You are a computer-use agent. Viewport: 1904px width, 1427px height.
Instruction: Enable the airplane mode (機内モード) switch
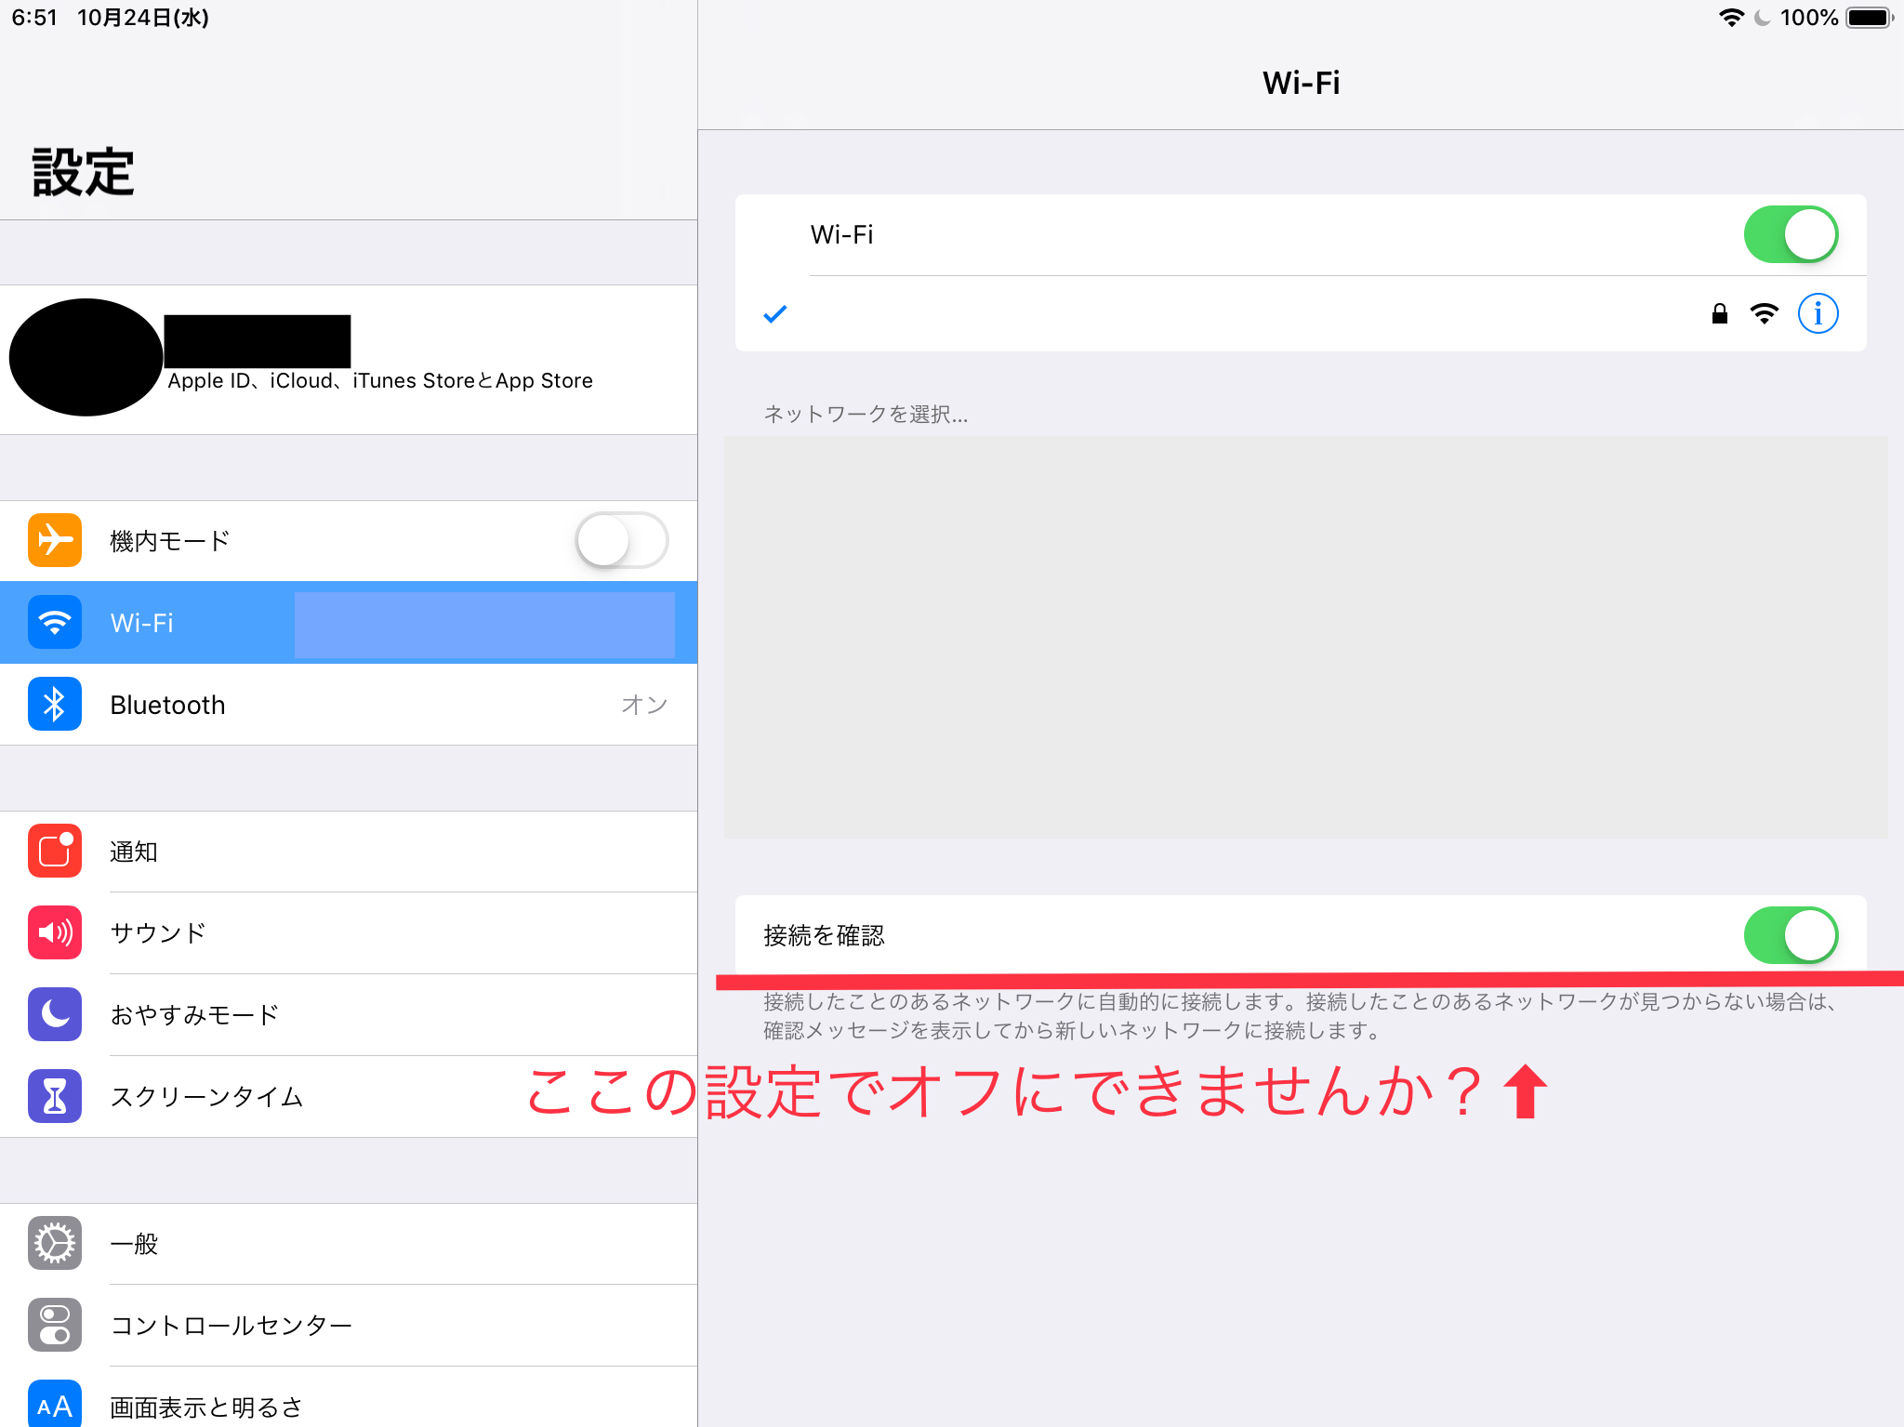(621, 540)
